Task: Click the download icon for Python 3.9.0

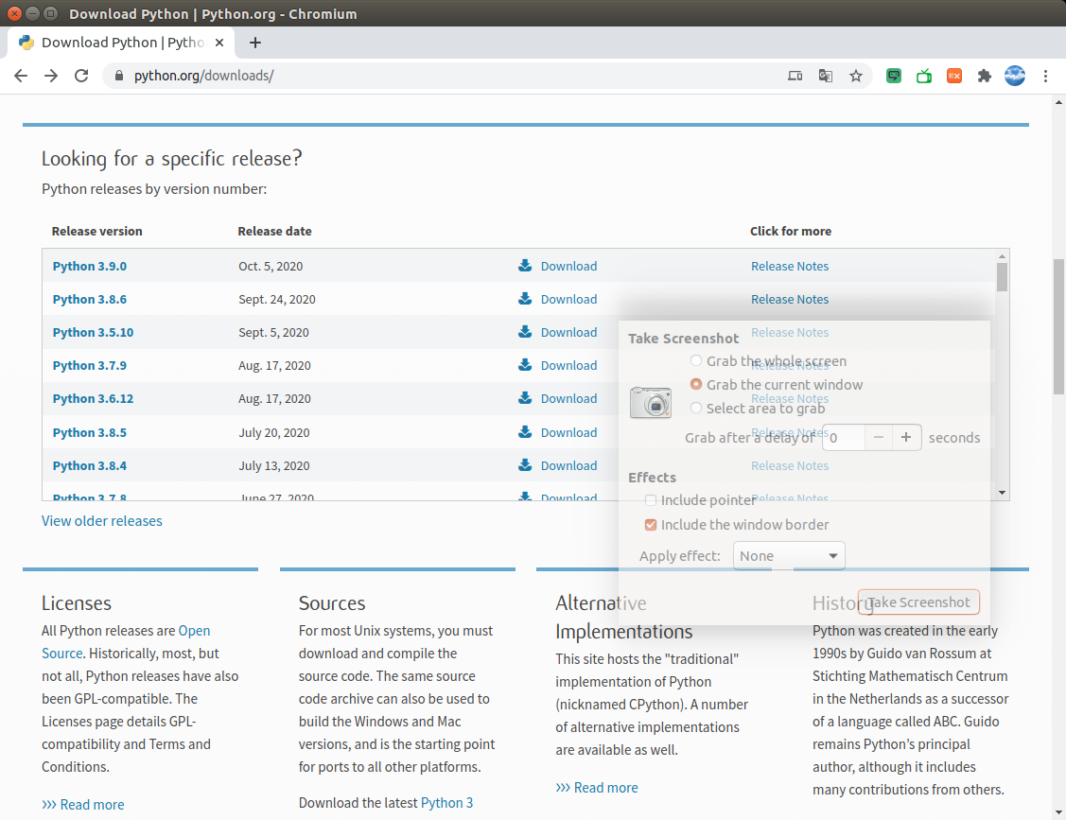Action: pyautogui.click(x=525, y=265)
